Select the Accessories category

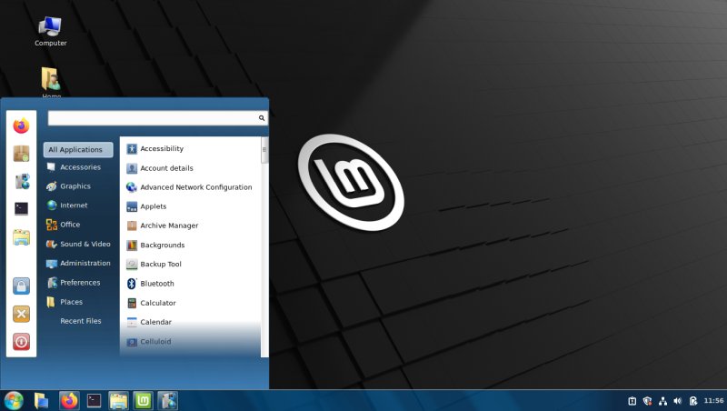tap(78, 167)
